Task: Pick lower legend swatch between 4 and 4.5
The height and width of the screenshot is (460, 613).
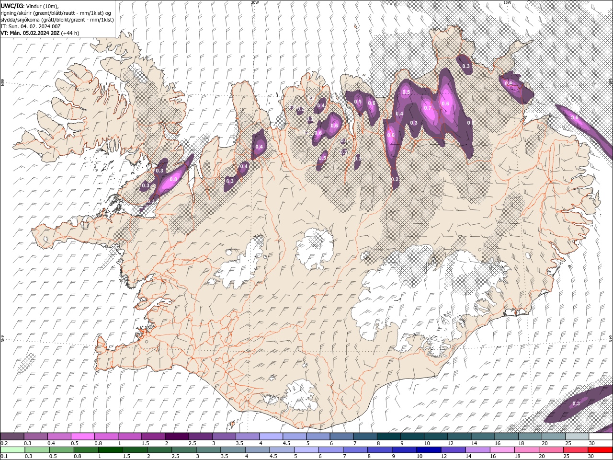Action: pyautogui.click(x=257, y=450)
